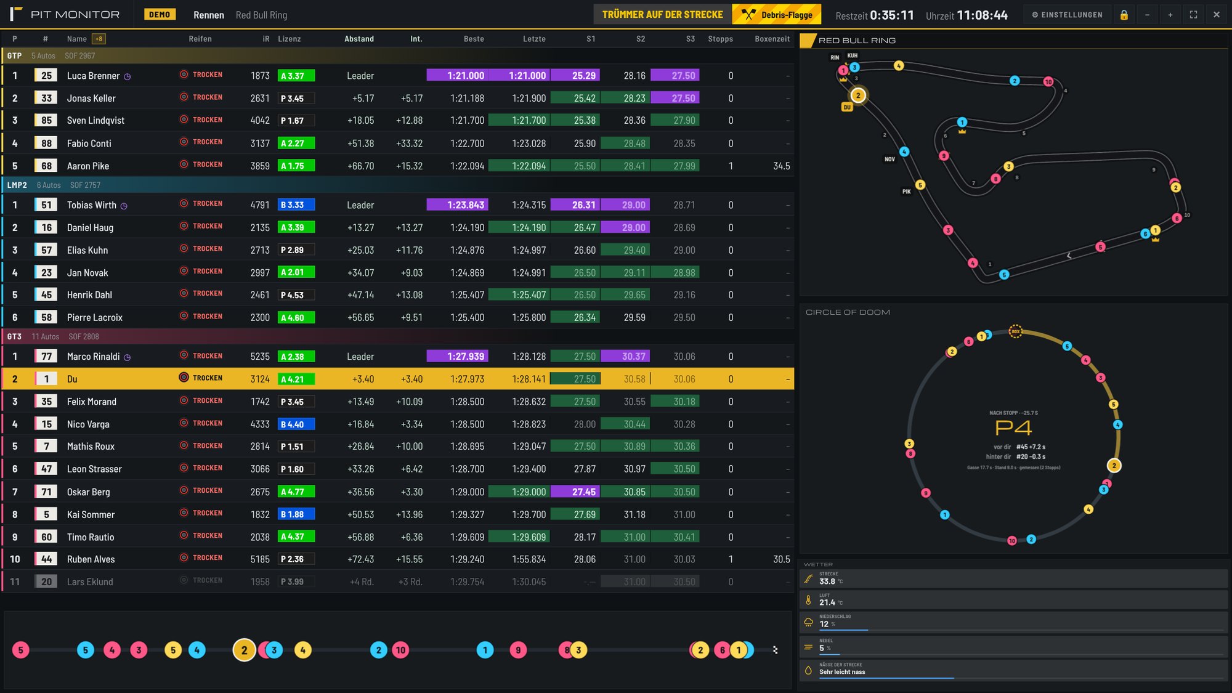Image resolution: width=1232 pixels, height=693 pixels.
Task: Click the zoom out minus icon
Action: click(x=1147, y=15)
